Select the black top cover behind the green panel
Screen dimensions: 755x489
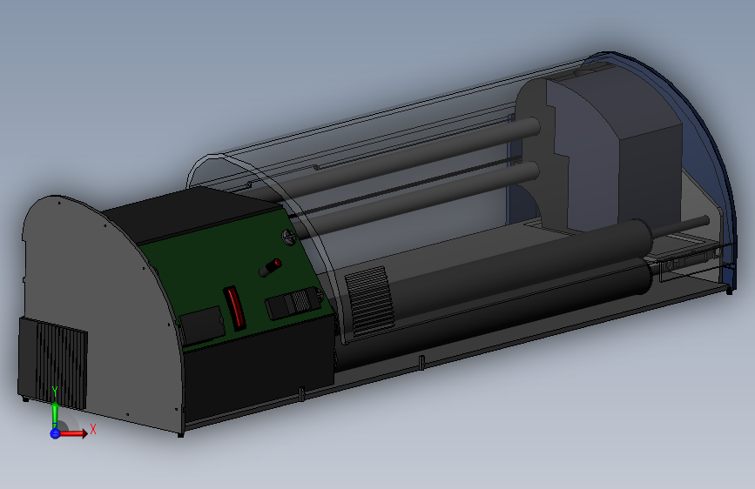(192, 212)
